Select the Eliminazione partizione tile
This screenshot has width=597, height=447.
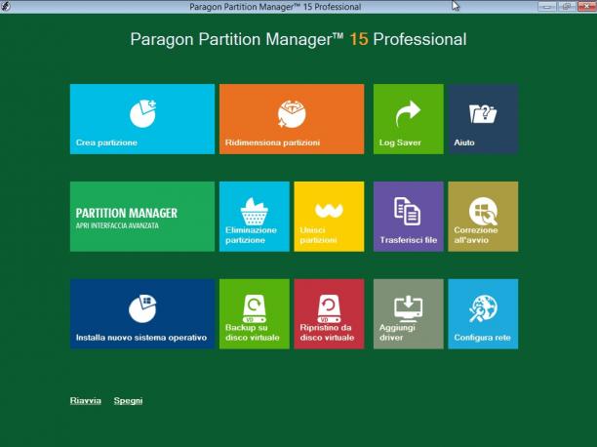pyautogui.click(x=255, y=217)
